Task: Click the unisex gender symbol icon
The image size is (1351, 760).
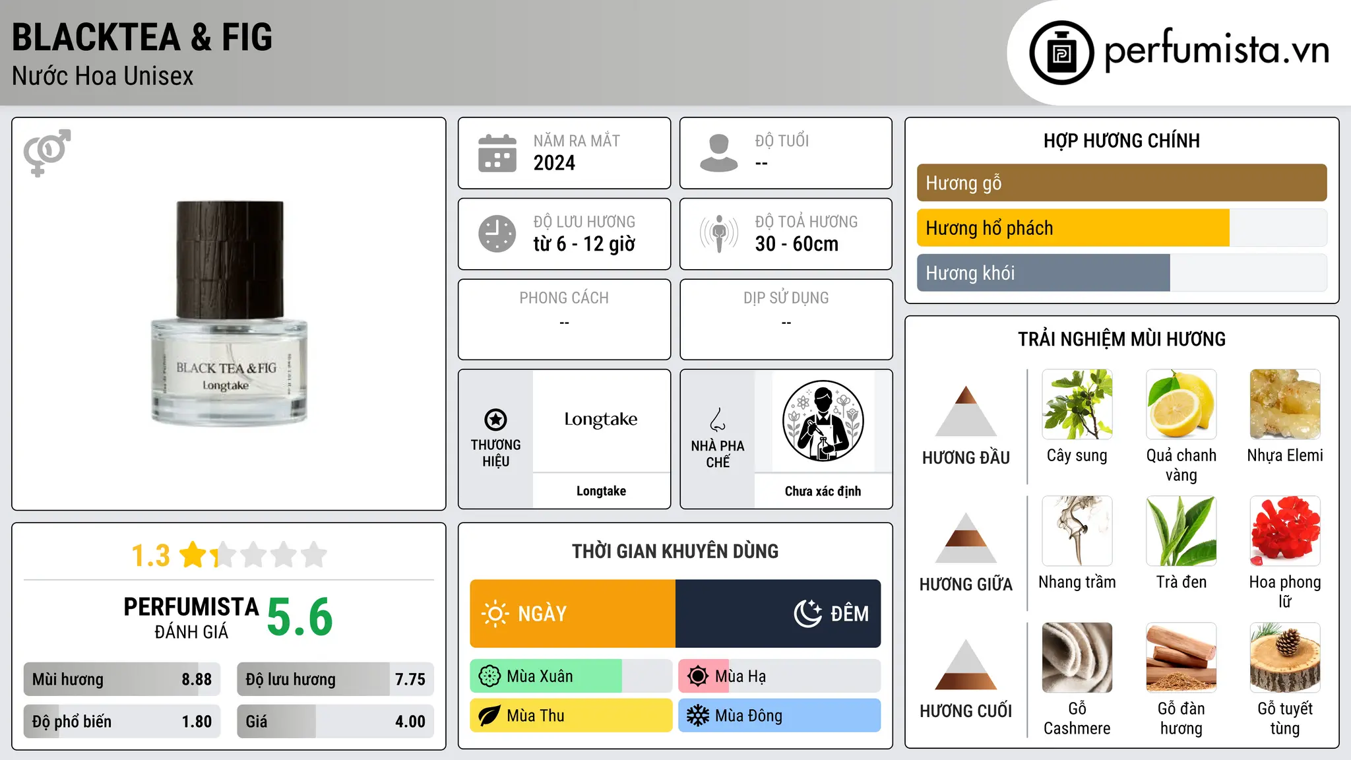Action: coord(47,153)
